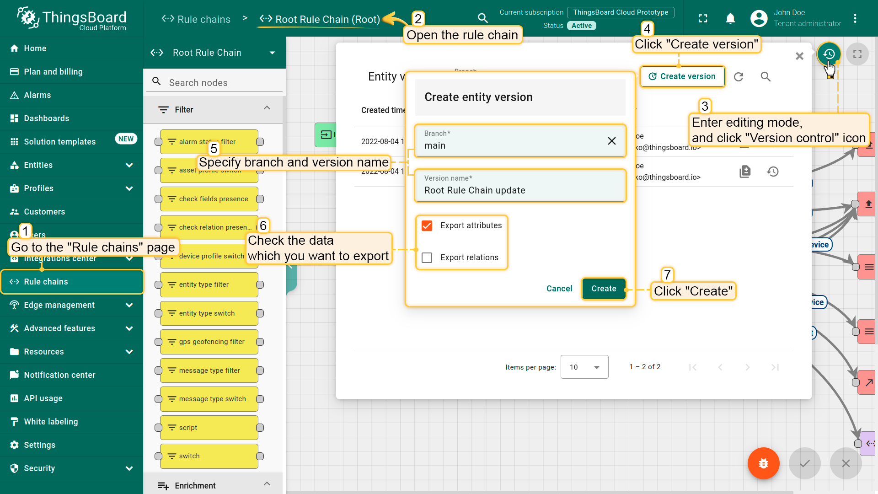Image resolution: width=878 pixels, height=494 pixels.
Task: Open Items per page dropdown
Action: click(x=584, y=367)
